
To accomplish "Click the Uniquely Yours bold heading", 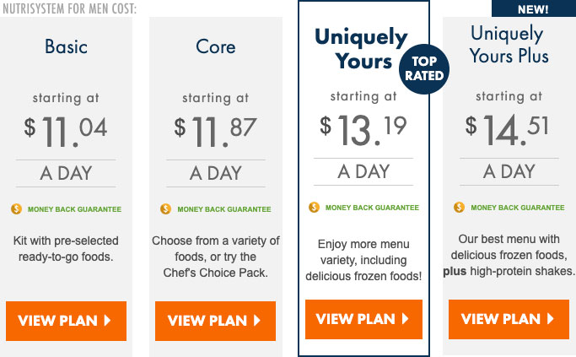I will coord(362,49).
